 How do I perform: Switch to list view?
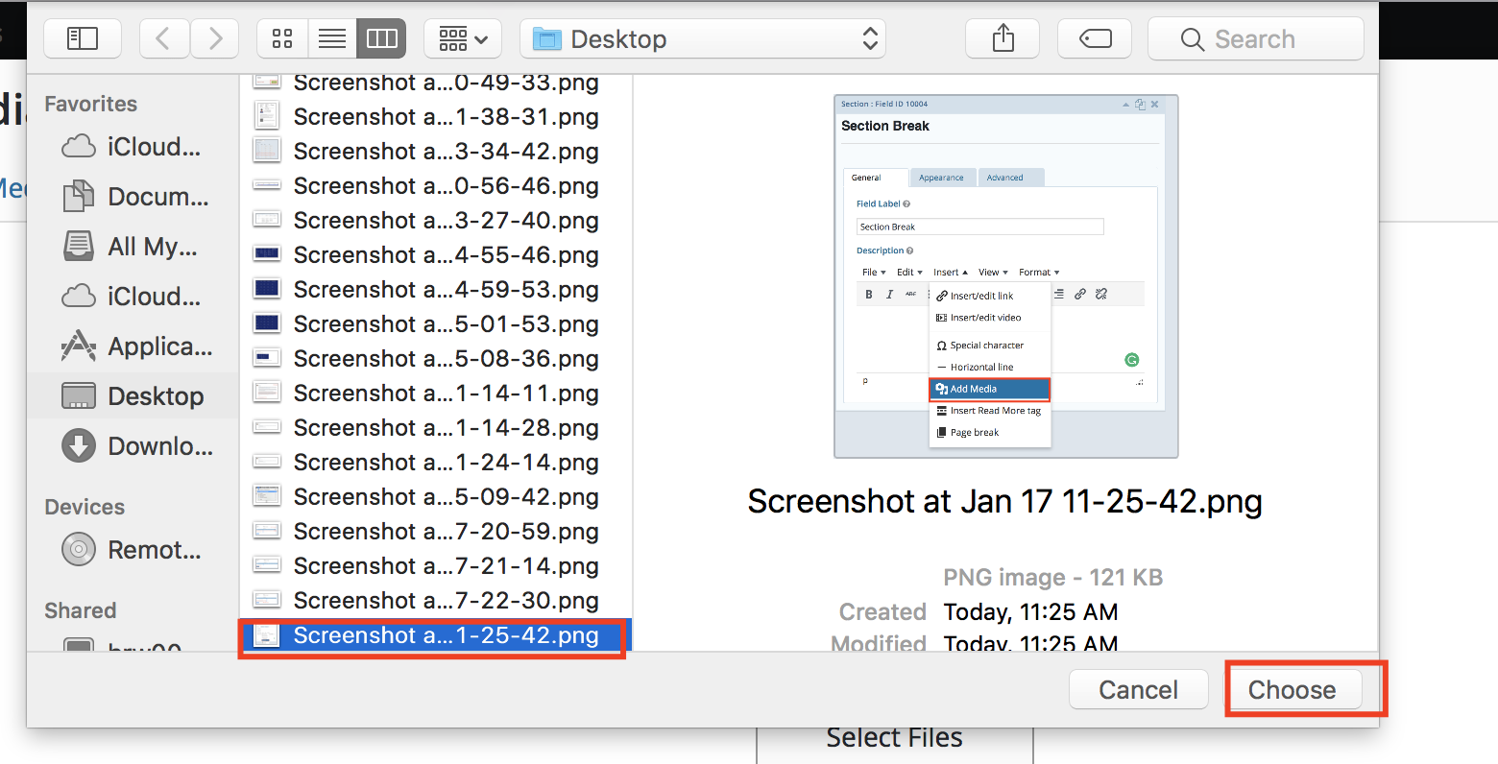[332, 38]
